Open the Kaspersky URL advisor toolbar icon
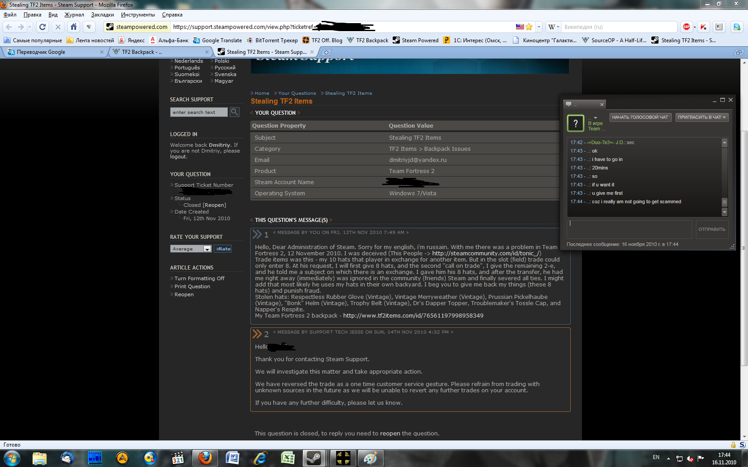Screen dimensions: 748x467 [x=703, y=27]
